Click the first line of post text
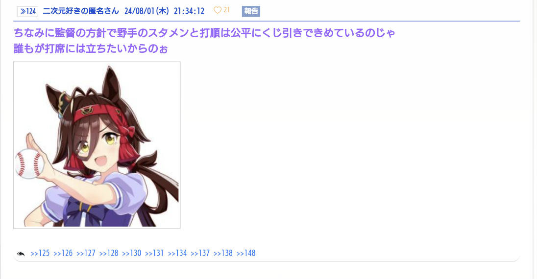The width and height of the screenshot is (537, 279). 204,33
